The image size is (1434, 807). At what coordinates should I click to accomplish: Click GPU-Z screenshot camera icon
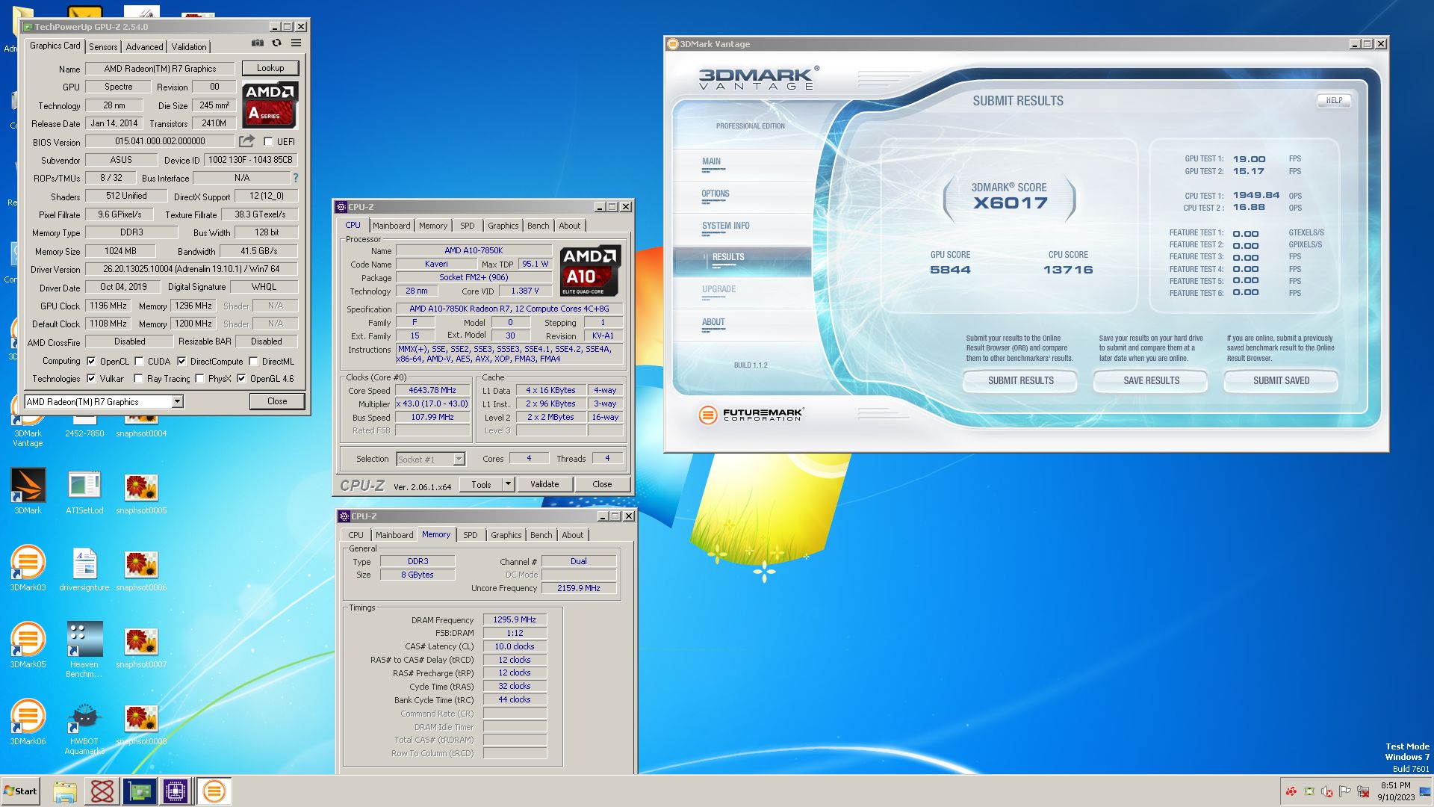pos(257,43)
